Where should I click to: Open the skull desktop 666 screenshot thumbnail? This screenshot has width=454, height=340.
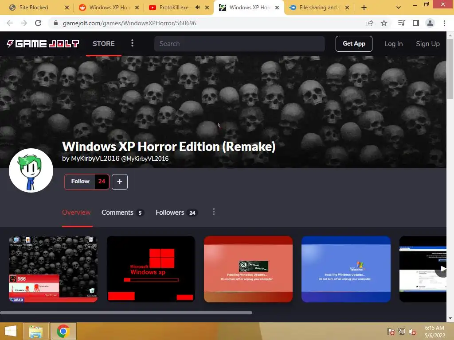coord(53,269)
